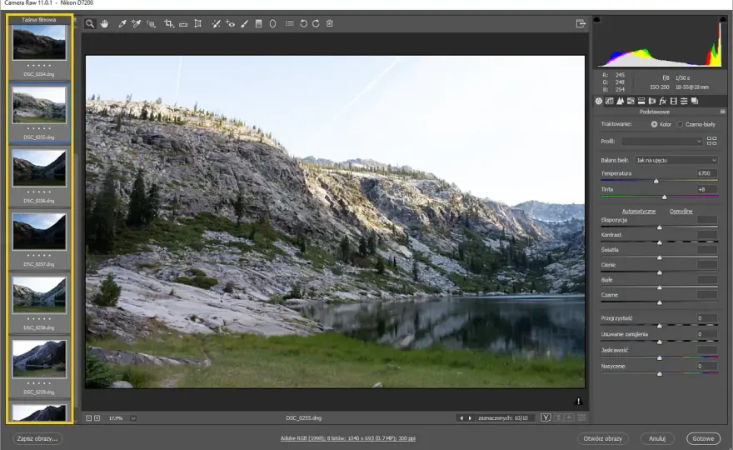This screenshot has width=733, height=450.
Task: Click the Zapisz obrazy button
Action: [37, 438]
